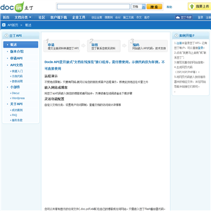Expand the 文档分类 menu
The image size is (211, 211).
point(23,18)
